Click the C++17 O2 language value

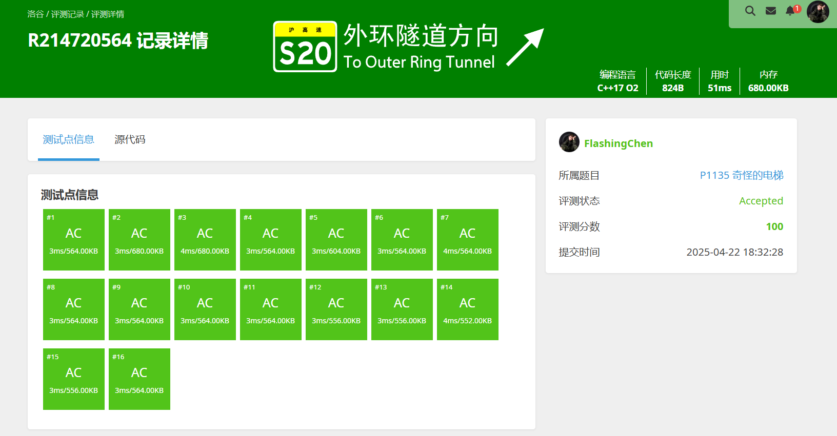618,88
